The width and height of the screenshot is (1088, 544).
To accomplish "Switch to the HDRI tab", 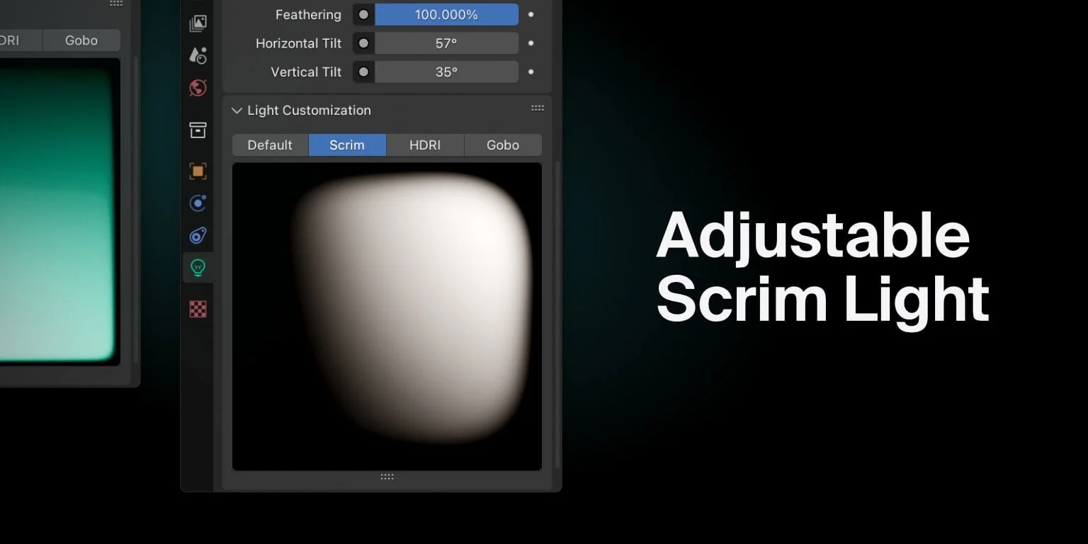I will (425, 145).
